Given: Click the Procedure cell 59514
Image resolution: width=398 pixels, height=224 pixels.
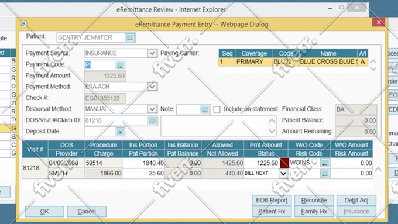Looking at the screenshot, I should pyautogui.click(x=104, y=163).
